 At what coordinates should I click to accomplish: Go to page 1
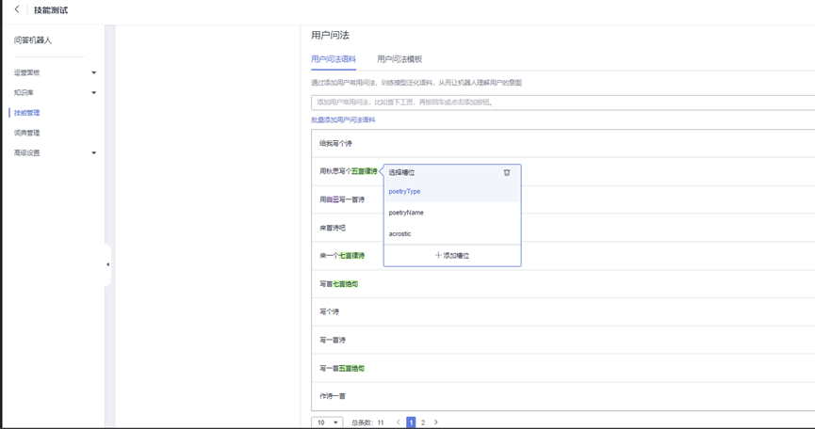pos(411,422)
